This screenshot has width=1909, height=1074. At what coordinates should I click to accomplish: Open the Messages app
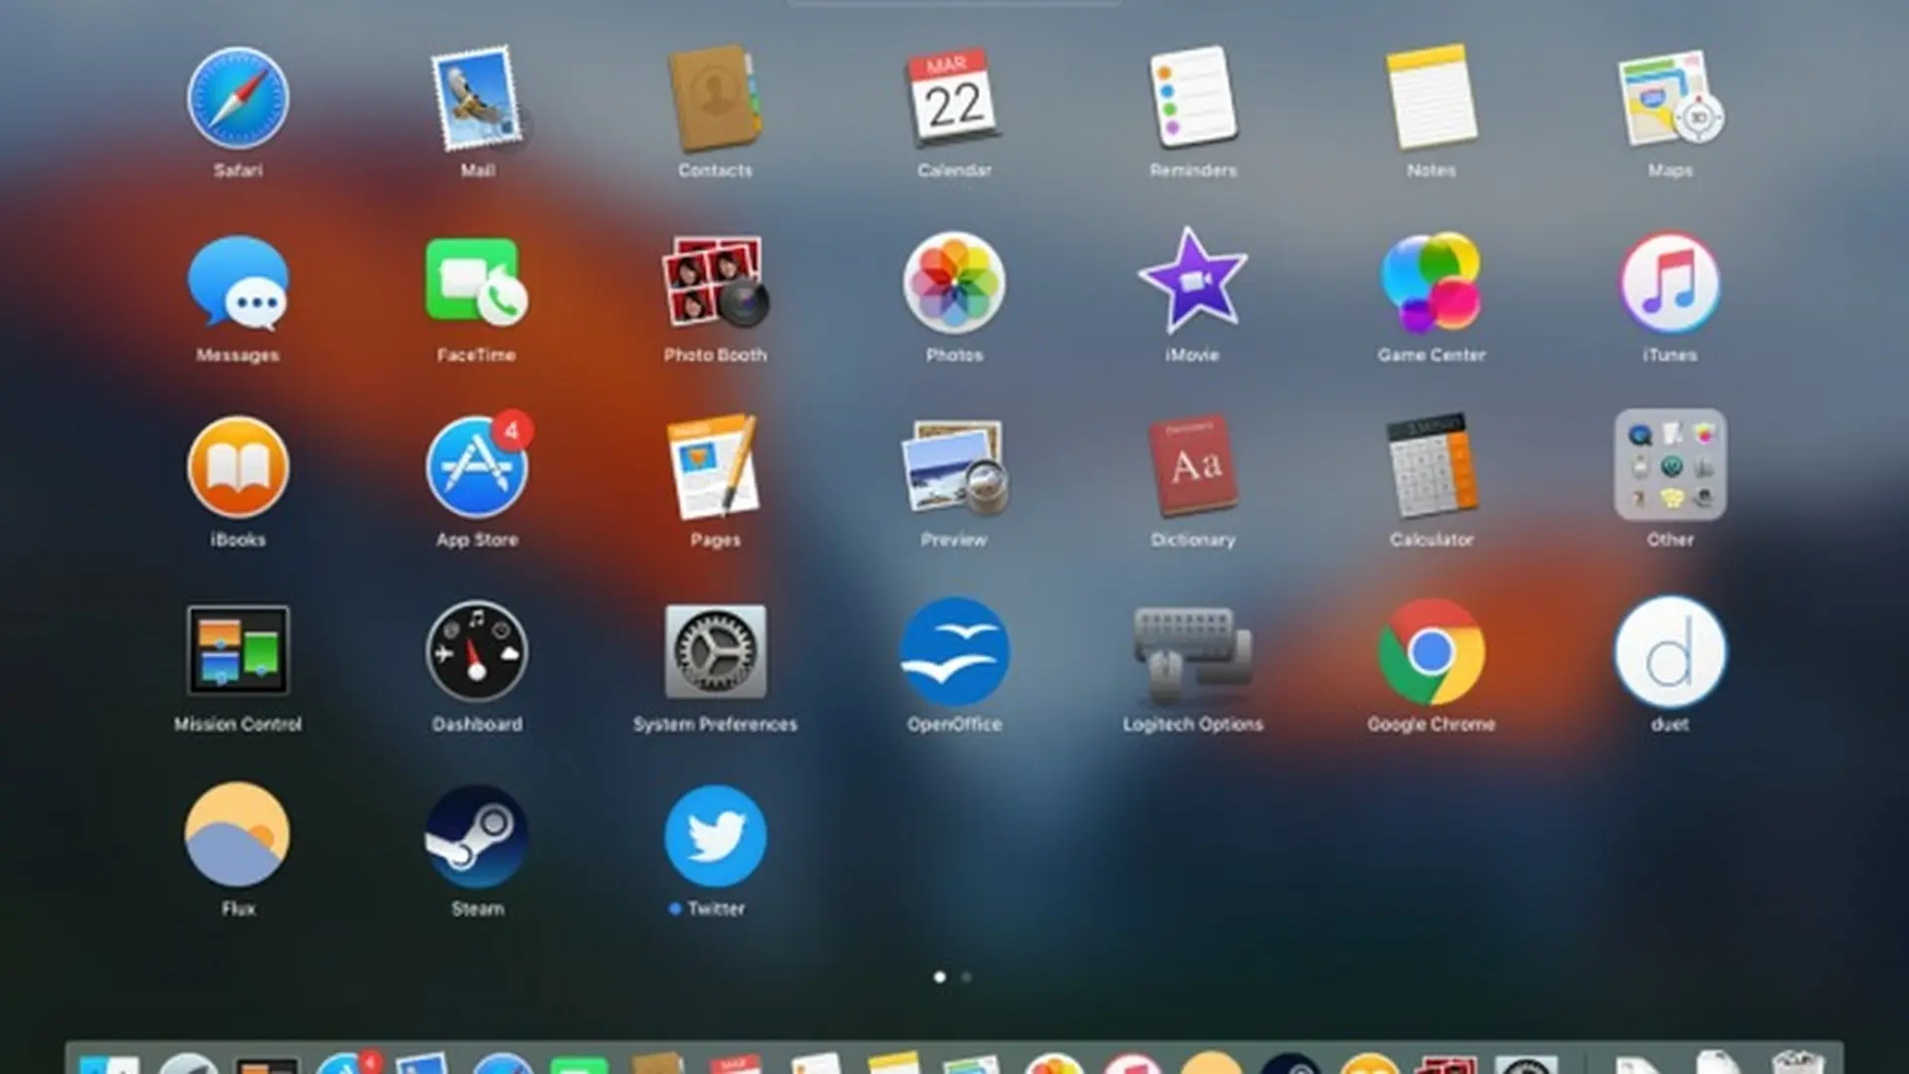(238, 283)
